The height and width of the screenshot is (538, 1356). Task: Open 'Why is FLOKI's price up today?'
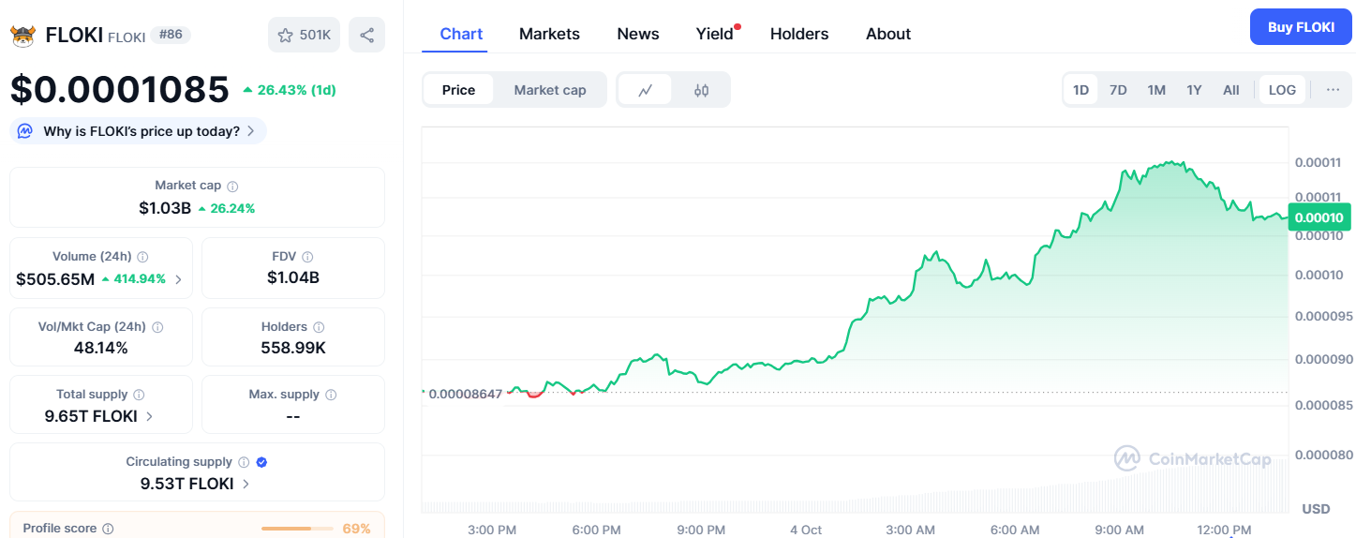pos(139,131)
